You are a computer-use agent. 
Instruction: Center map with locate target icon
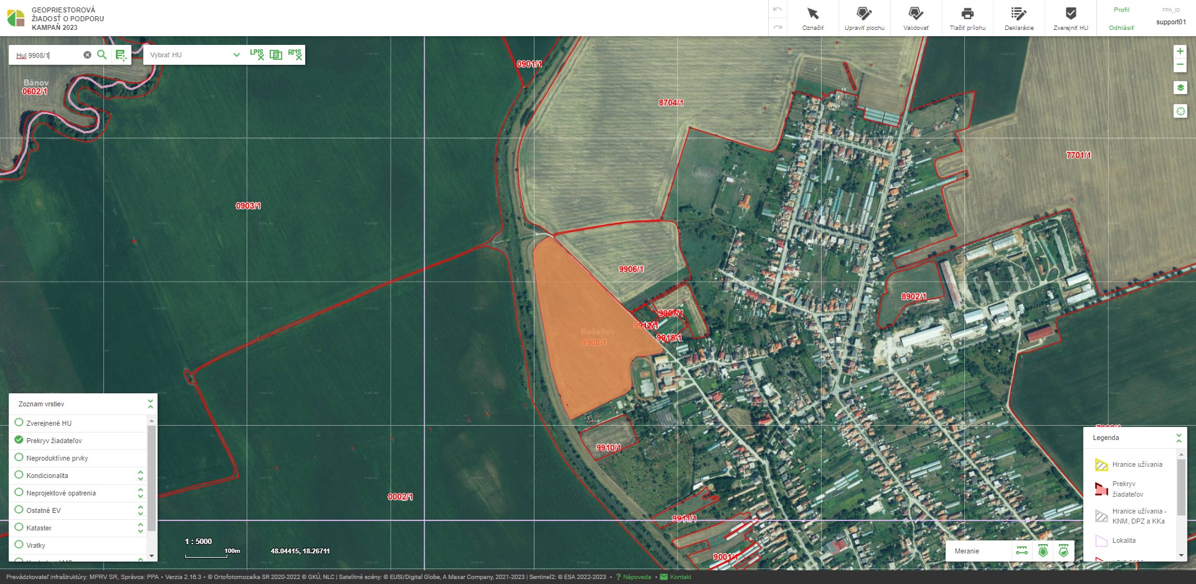1180,111
